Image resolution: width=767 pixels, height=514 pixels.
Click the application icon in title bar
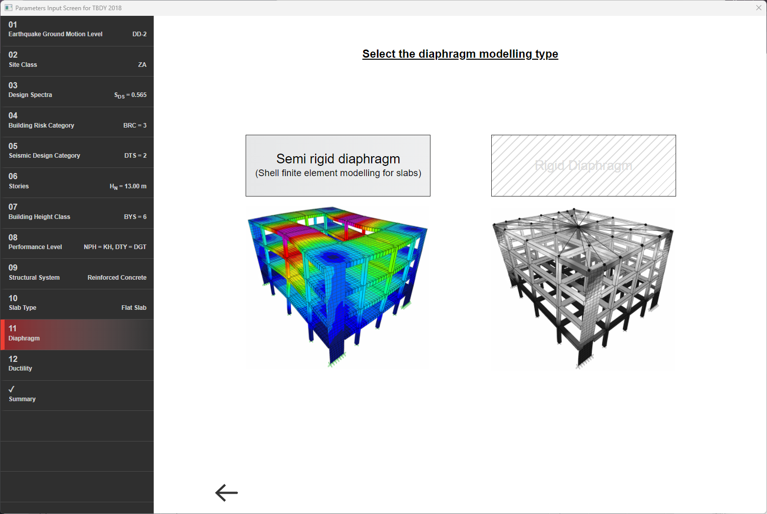(x=8, y=8)
